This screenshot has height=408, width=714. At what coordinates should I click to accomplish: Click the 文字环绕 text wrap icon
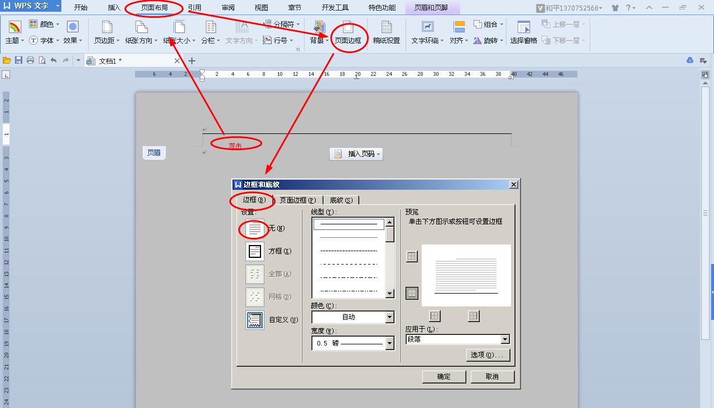[x=427, y=27]
